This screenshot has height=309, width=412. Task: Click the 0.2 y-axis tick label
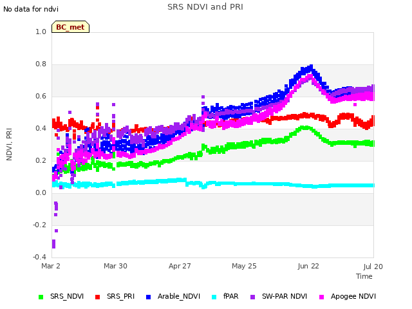41,160
